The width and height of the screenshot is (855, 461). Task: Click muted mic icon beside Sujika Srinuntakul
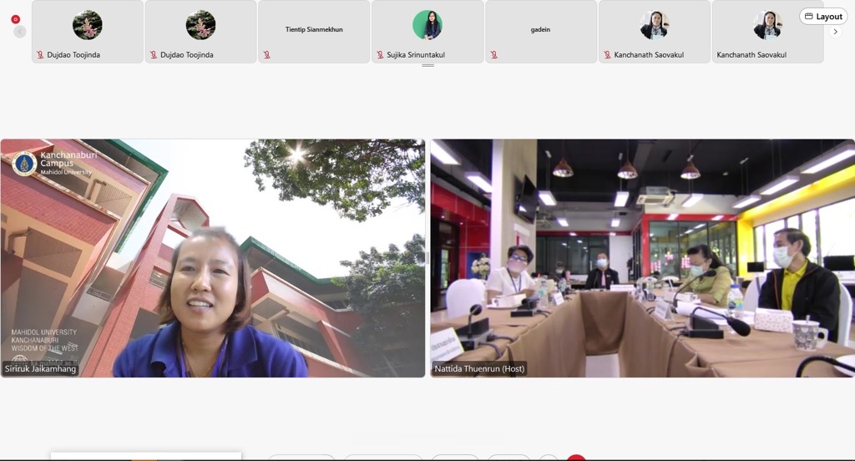pos(380,55)
